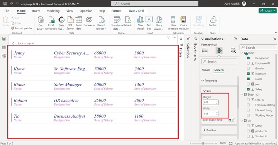Switch to the Visual formatting tab
The height and width of the screenshot is (145, 278).
[x=206, y=70]
